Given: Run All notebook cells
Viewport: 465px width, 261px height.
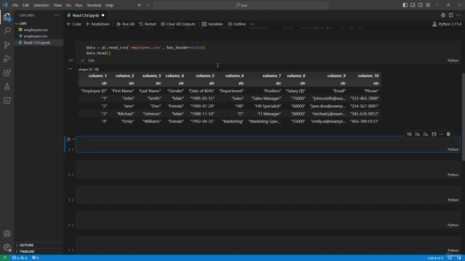Looking at the screenshot, I should [x=126, y=24].
